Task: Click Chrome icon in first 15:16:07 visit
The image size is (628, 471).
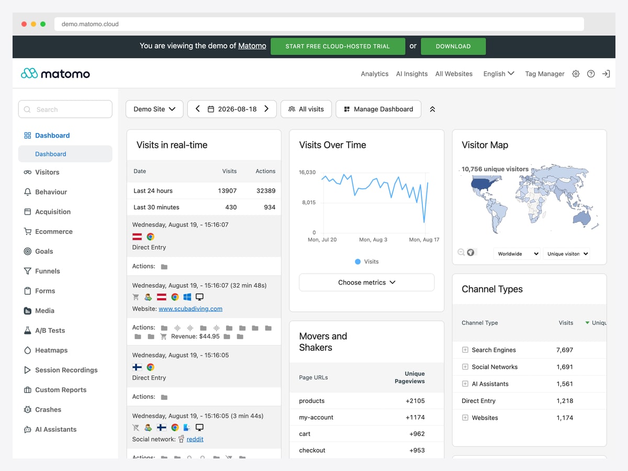Action: 150,237
